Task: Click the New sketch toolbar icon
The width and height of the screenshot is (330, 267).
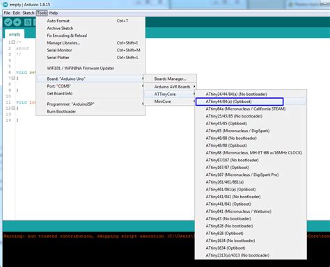Action: (x=28, y=22)
